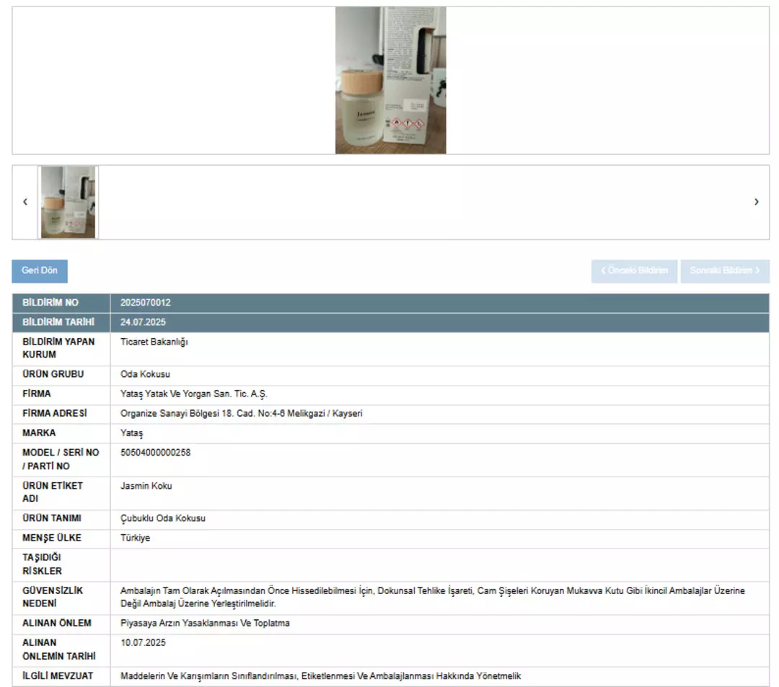Click firm name Yataş Yatak Ve Yorgan
Image resolution: width=779 pixels, height=687 pixels.
click(x=193, y=394)
